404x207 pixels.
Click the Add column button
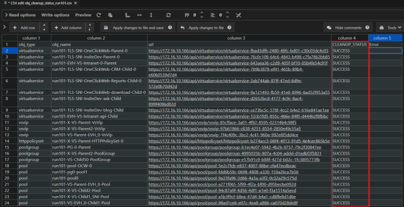pyautogui.click(x=68, y=28)
